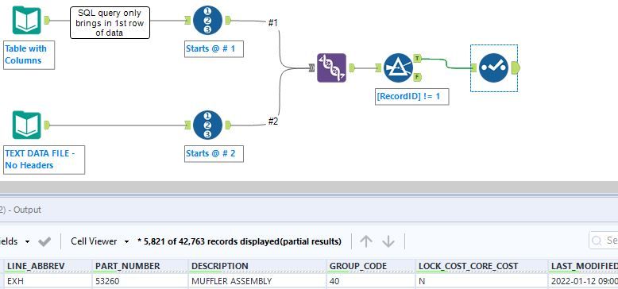Click the output anchor of the Select tool
The height and width of the screenshot is (289, 618).
pyautogui.click(x=516, y=67)
